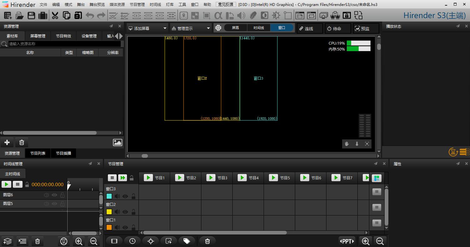The width and height of the screenshot is (470, 247).
Task: Click the orange color swatch of 窗口1
Action: pyautogui.click(x=109, y=227)
